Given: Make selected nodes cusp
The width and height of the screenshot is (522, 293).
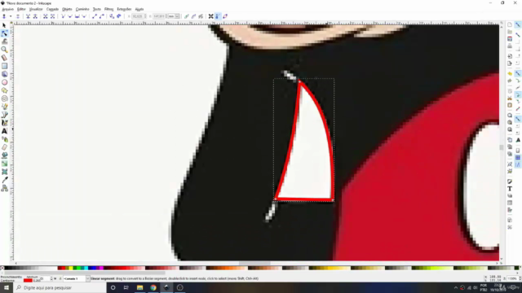Looking at the screenshot, I should (63, 16).
